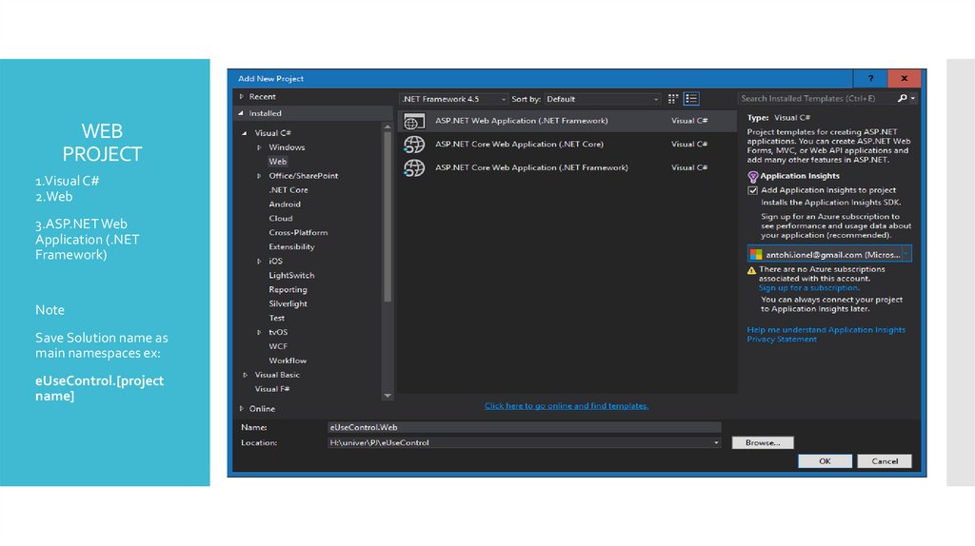
Task: Open search options dropdown arrow
Action: (913, 98)
